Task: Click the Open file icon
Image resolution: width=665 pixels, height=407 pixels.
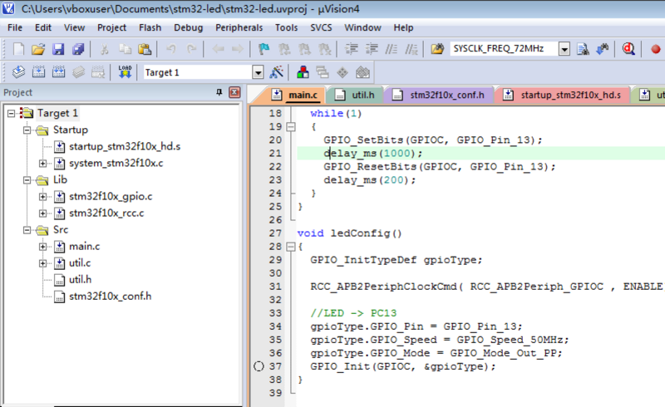Action: click(37, 49)
